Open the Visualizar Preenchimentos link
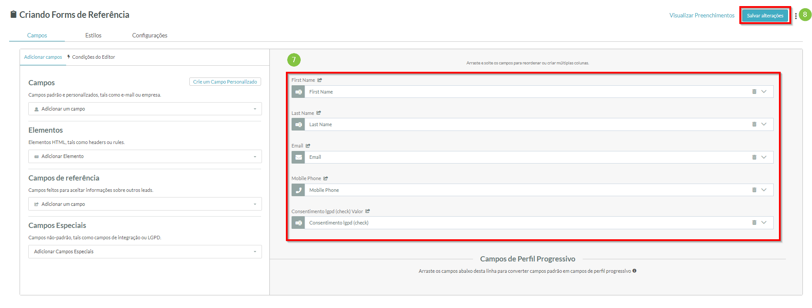This screenshot has height=308, width=812. pos(701,16)
